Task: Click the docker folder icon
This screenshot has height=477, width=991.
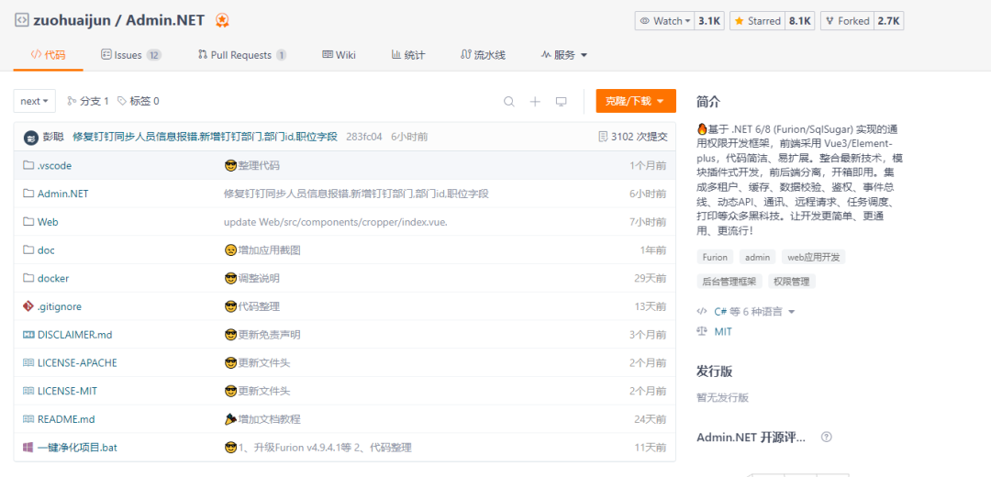Action: [x=28, y=278]
